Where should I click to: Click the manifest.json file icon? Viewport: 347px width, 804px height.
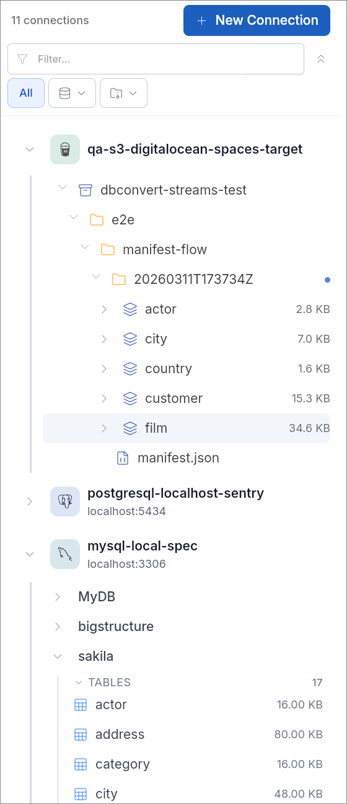coord(123,458)
